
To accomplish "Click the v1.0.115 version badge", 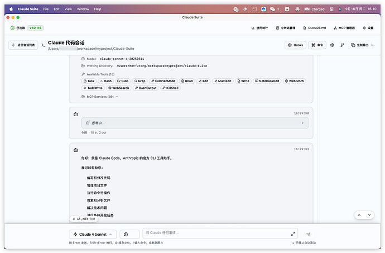I will [35, 28].
